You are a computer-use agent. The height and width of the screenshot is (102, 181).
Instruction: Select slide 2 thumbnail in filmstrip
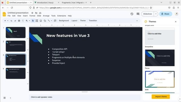tap(16, 46)
